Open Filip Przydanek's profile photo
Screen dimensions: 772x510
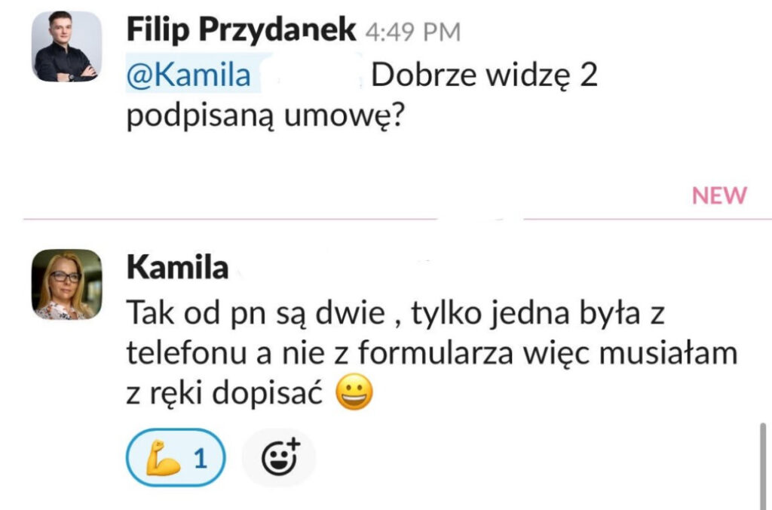(66, 46)
